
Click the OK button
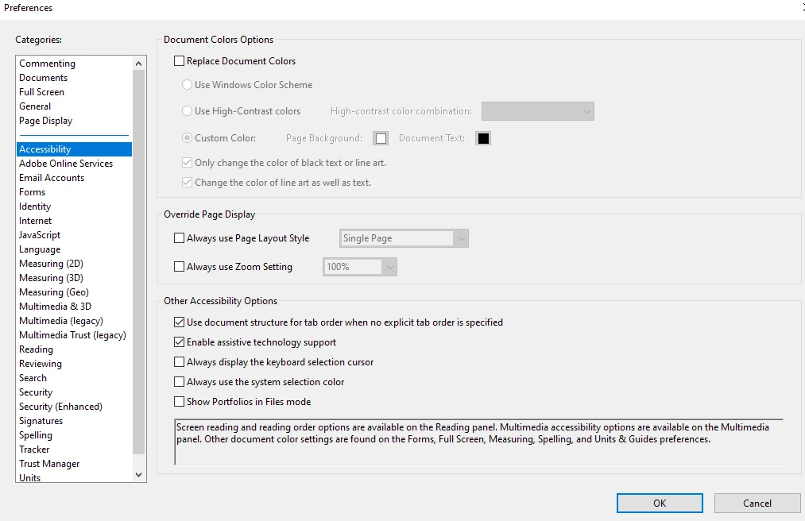[x=660, y=504]
